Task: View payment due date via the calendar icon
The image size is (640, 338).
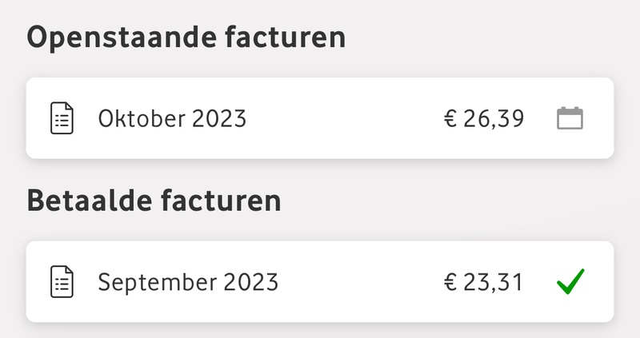Action: [x=570, y=118]
